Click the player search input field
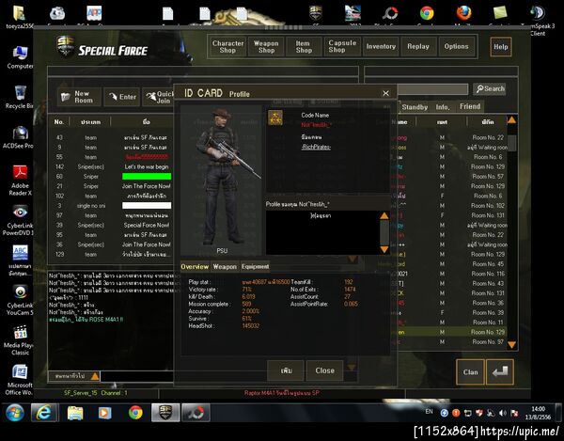Viewport: 564px width, 441px height. [x=432, y=89]
